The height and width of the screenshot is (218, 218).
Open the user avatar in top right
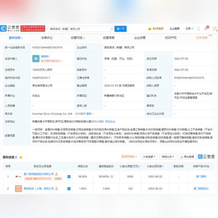[215, 29]
